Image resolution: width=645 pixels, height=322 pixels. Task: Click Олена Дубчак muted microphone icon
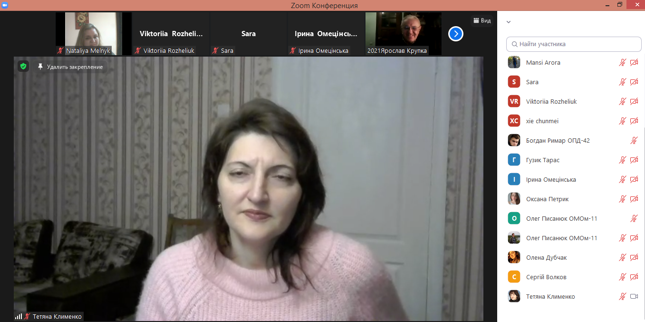[622, 257]
